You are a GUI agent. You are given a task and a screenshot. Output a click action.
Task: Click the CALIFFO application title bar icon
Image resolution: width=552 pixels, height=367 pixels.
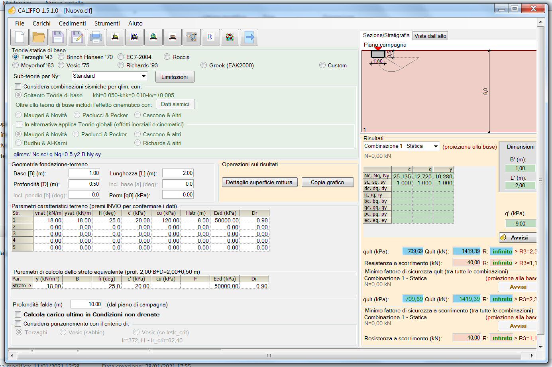click(x=12, y=10)
